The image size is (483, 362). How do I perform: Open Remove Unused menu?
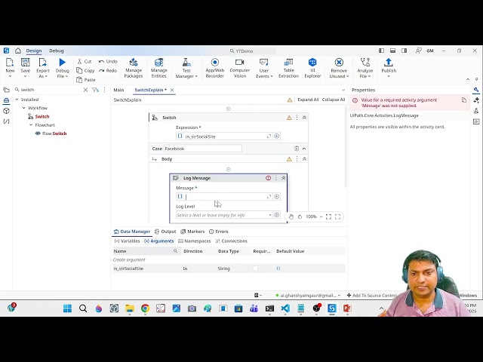tap(339, 68)
